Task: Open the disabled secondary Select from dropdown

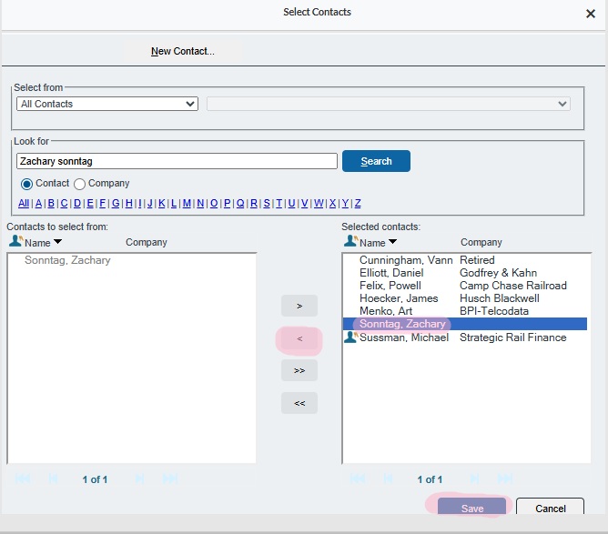Action: tap(388, 104)
